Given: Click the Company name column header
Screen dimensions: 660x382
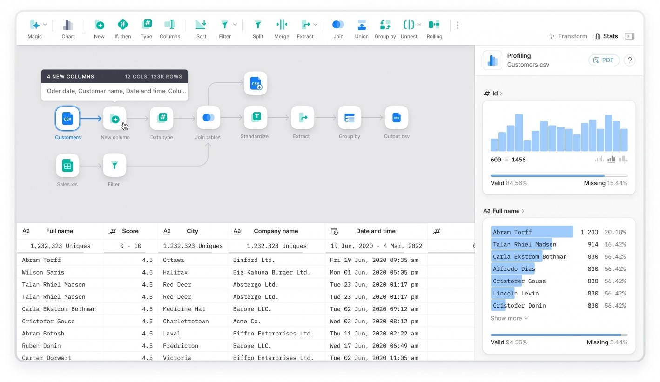Looking at the screenshot, I should (x=276, y=231).
